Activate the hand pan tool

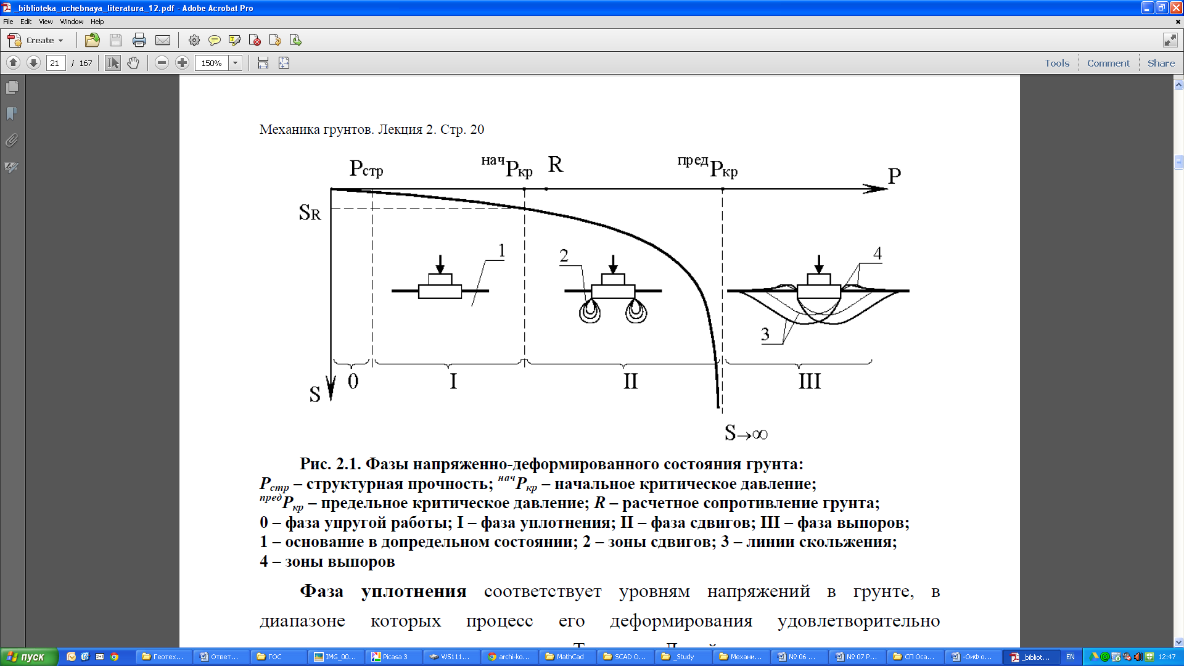[133, 63]
